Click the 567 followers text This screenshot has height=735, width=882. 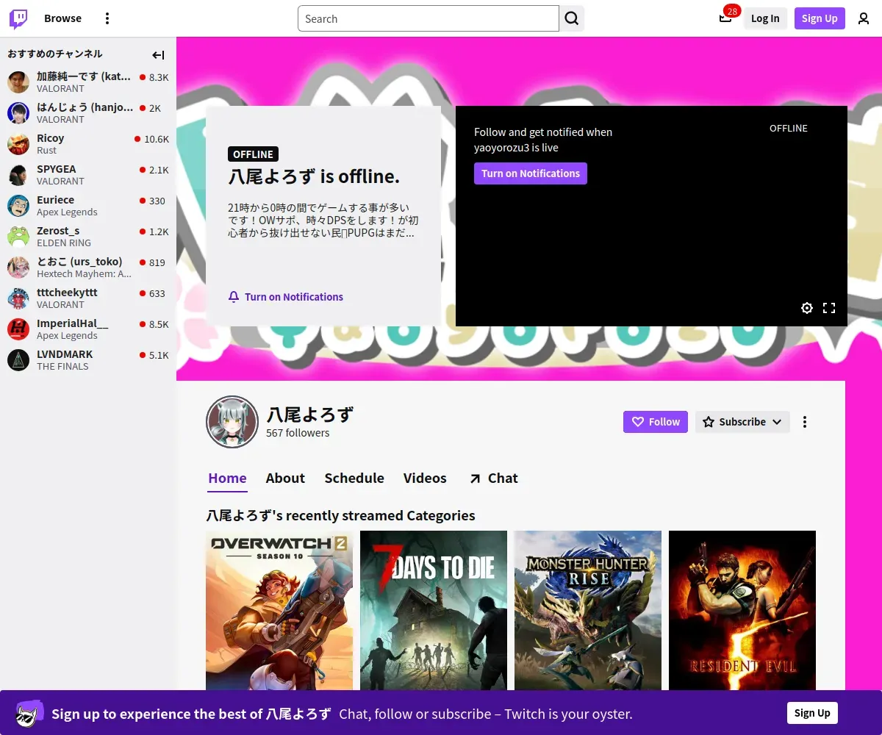coord(298,433)
